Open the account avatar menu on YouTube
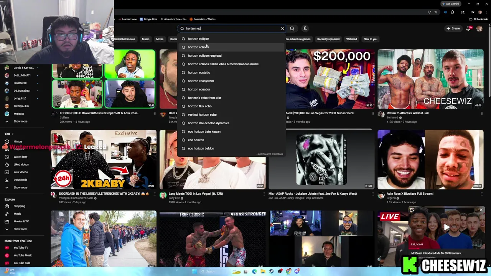This screenshot has height=276, width=491. pyautogui.click(x=479, y=28)
